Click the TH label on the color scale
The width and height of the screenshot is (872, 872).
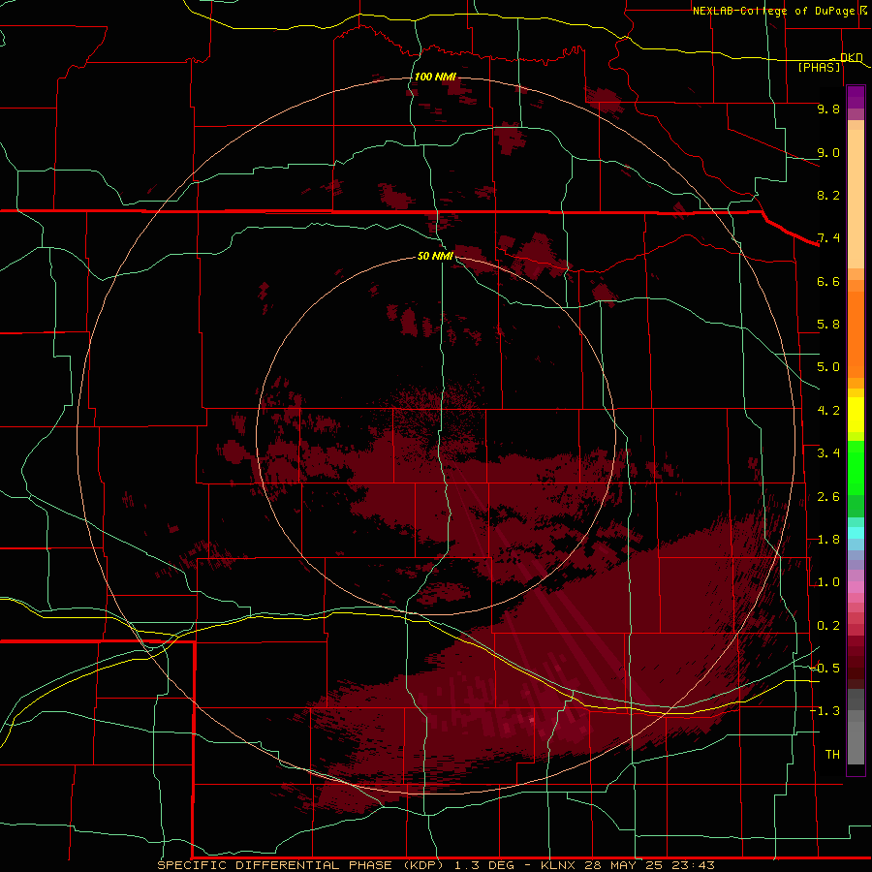point(832,755)
